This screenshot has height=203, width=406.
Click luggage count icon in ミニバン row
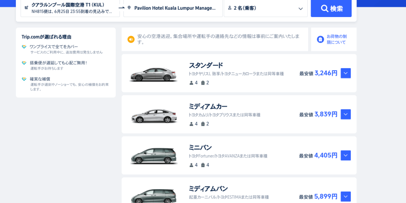[203, 165]
